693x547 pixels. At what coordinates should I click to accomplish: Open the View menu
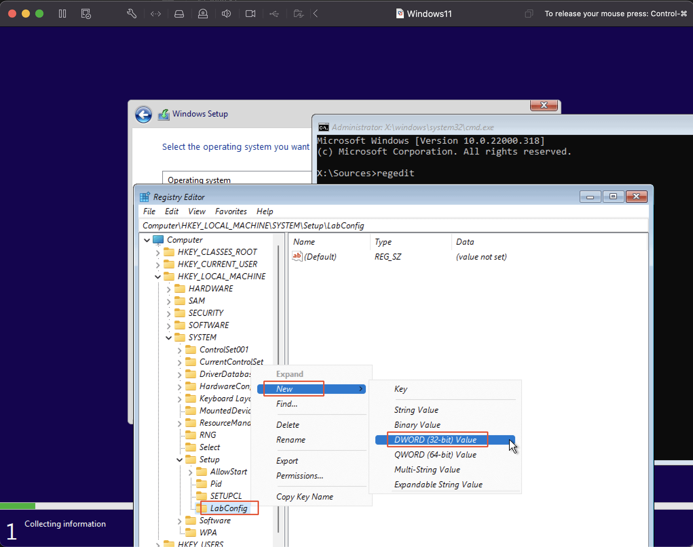pos(197,211)
